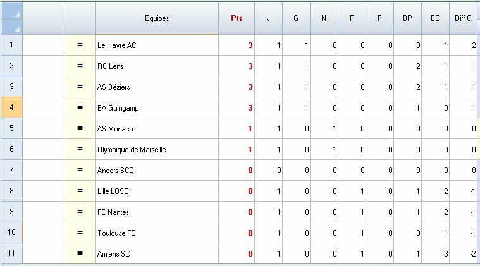Select the Olympique de Marseille team cell
The height and width of the screenshot is (266, 480).
coord(157,150)
